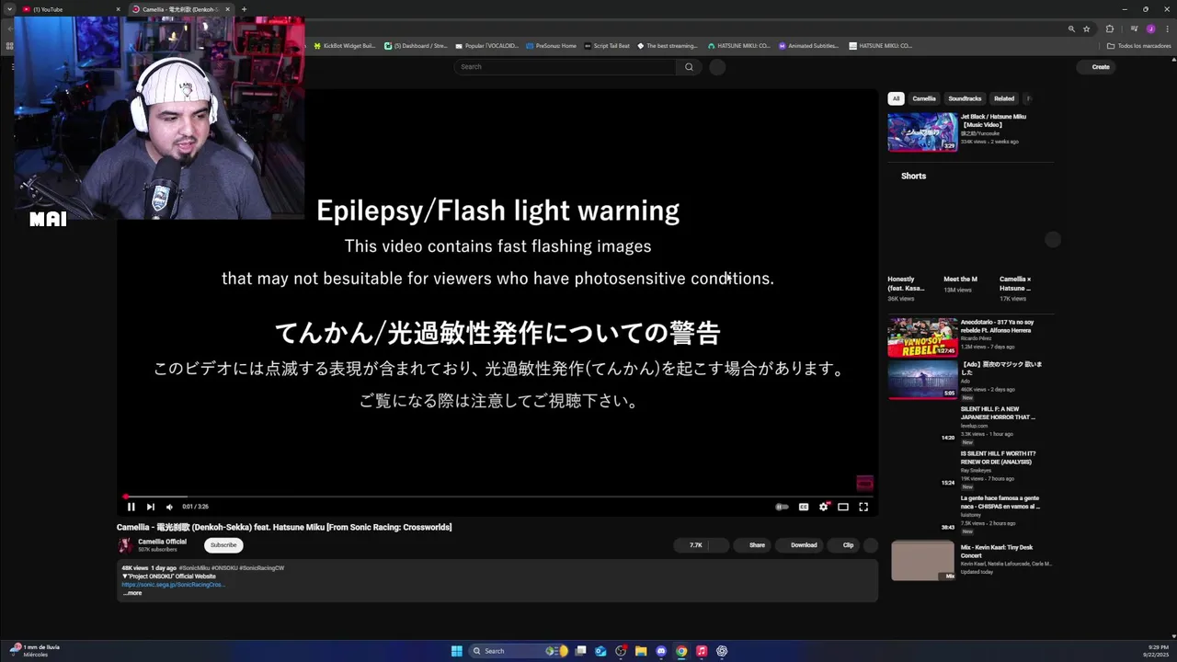
Task: Click the Windows taskbar Search box
Action: point(520,651)
